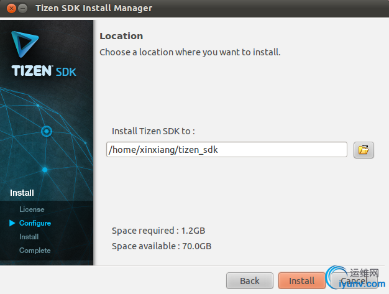Click the 'Space available : 70.0GB' text

162,246
